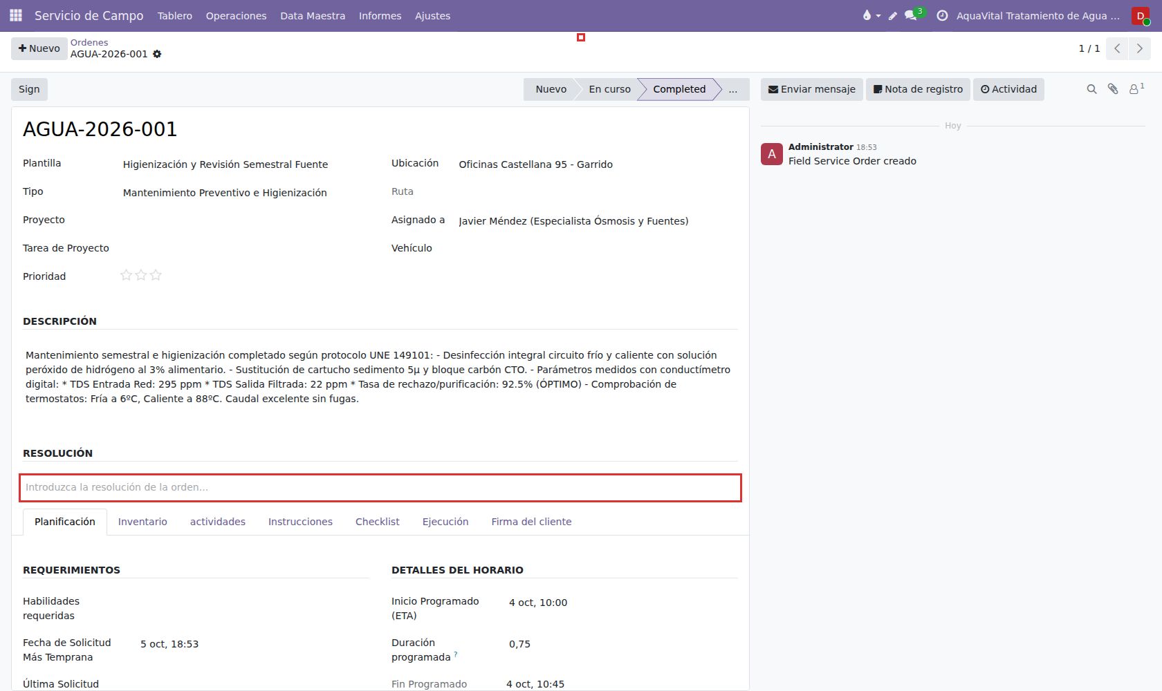
Task: Click the Administrator avatar in chatter
Action: [772, 154]
